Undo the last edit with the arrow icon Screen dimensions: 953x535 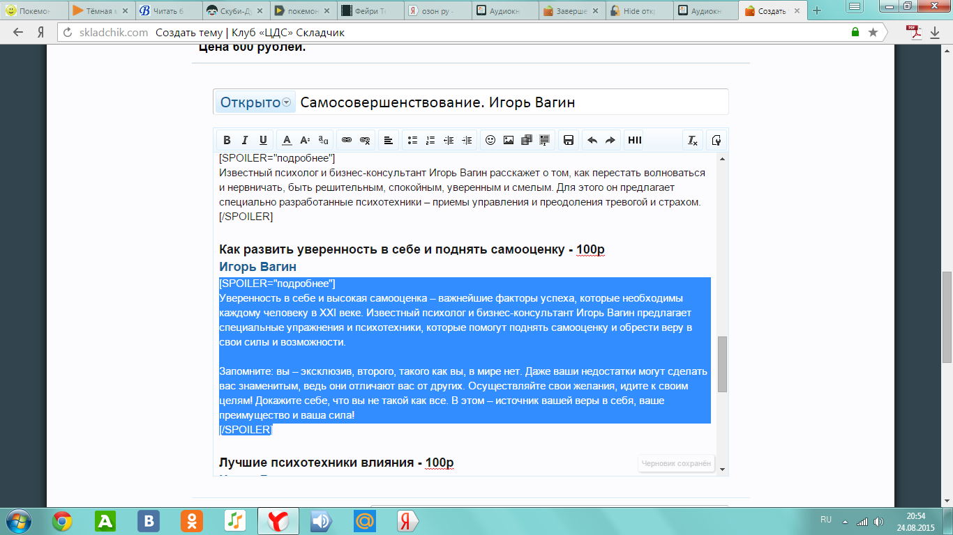pos(592,140)
